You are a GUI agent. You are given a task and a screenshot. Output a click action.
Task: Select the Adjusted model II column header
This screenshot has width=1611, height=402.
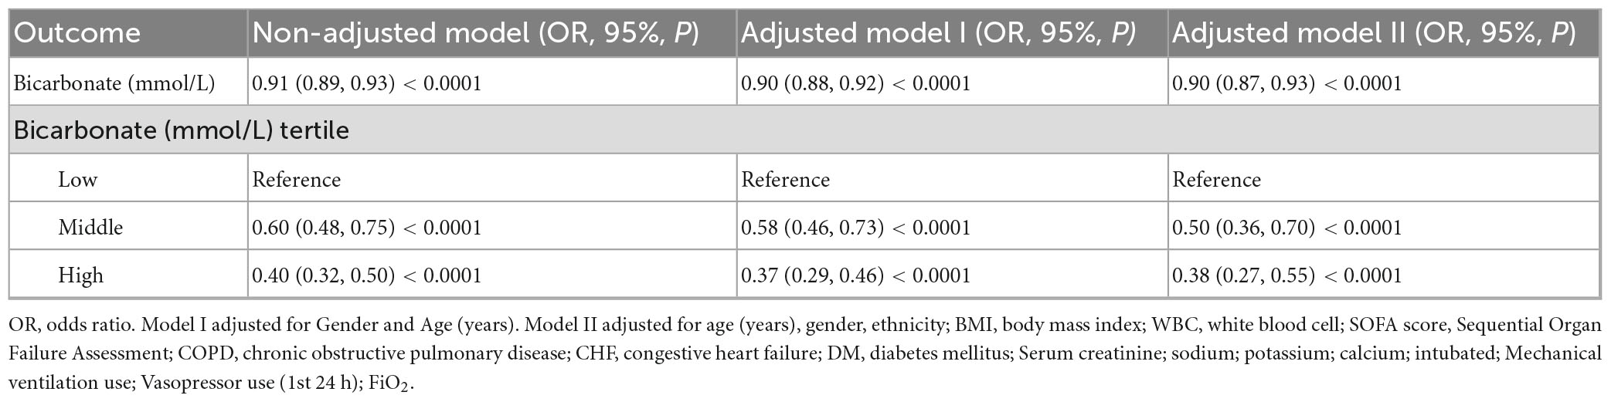coord(1374,33)
